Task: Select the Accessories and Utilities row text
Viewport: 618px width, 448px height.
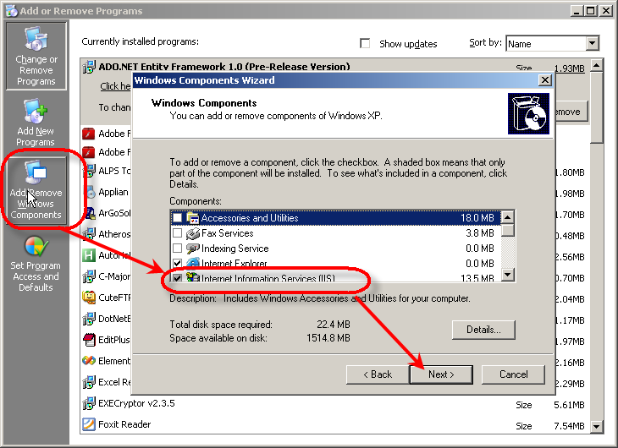Action: (250, 218)
